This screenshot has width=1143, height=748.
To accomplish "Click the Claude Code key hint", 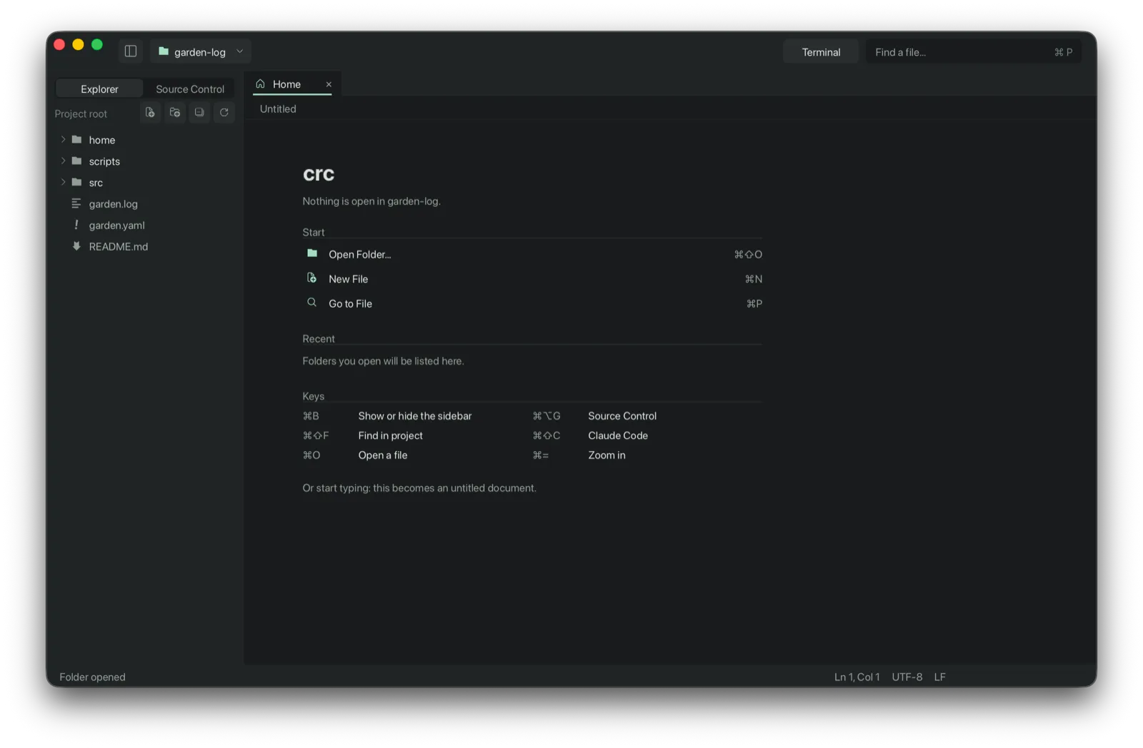I will 618,435.
